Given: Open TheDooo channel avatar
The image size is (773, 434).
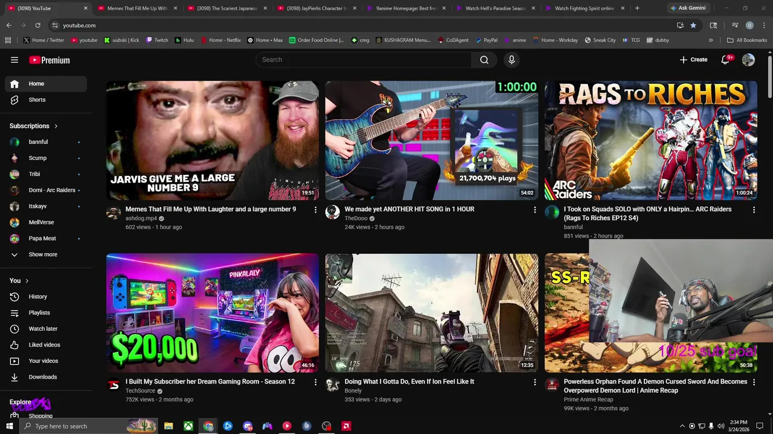Looking at the screenshot, I should coord(333,212).
